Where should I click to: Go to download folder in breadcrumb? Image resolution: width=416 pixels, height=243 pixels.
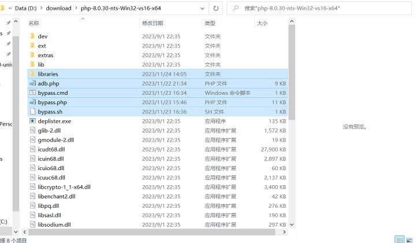[x=59, y=9]
